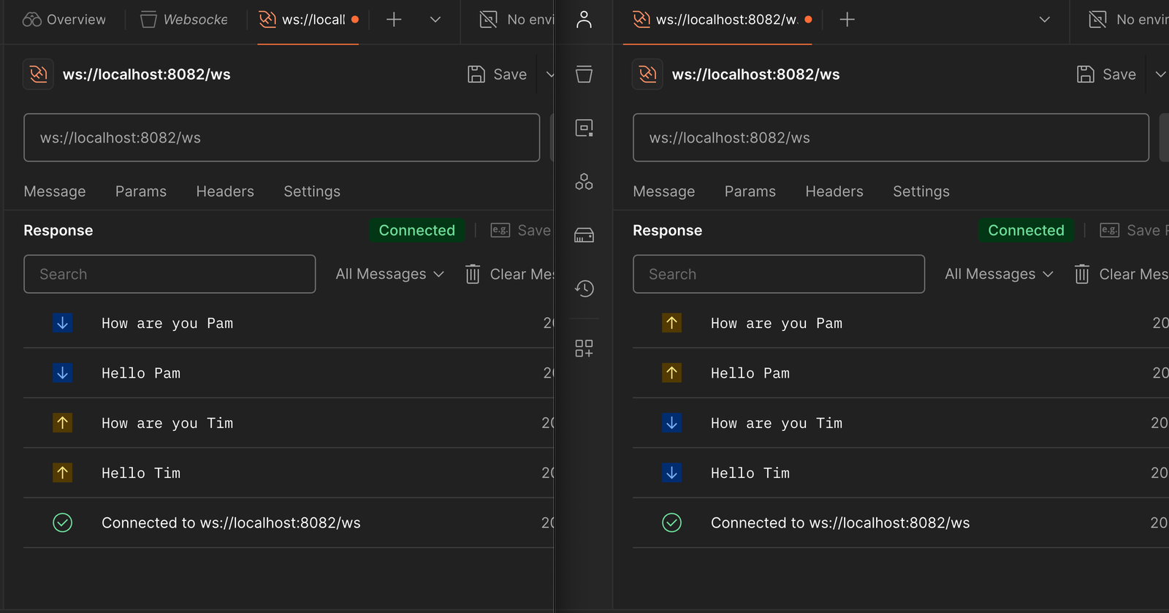Focus the Search messages field in left window
The width and height of the screenshot is (1169, 613).
[170, 274]
